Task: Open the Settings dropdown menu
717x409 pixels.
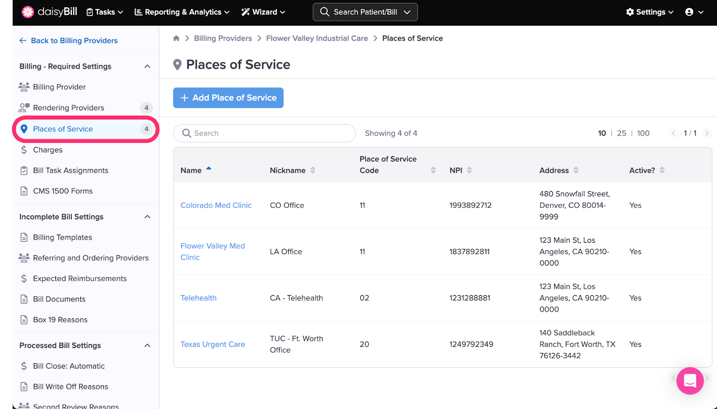Action: pos(649,12)
